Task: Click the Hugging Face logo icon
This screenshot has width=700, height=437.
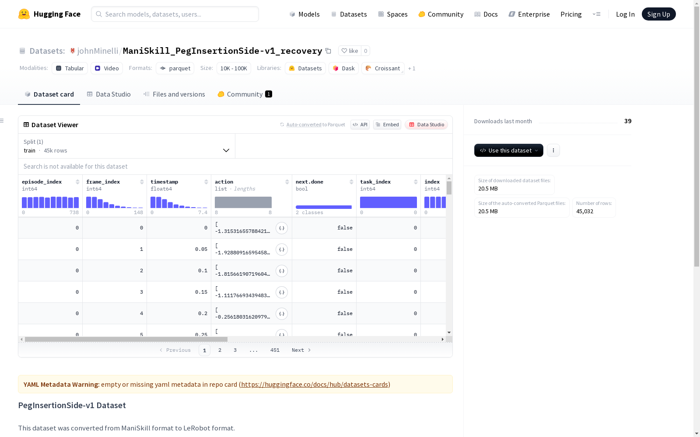Action: 24,14
